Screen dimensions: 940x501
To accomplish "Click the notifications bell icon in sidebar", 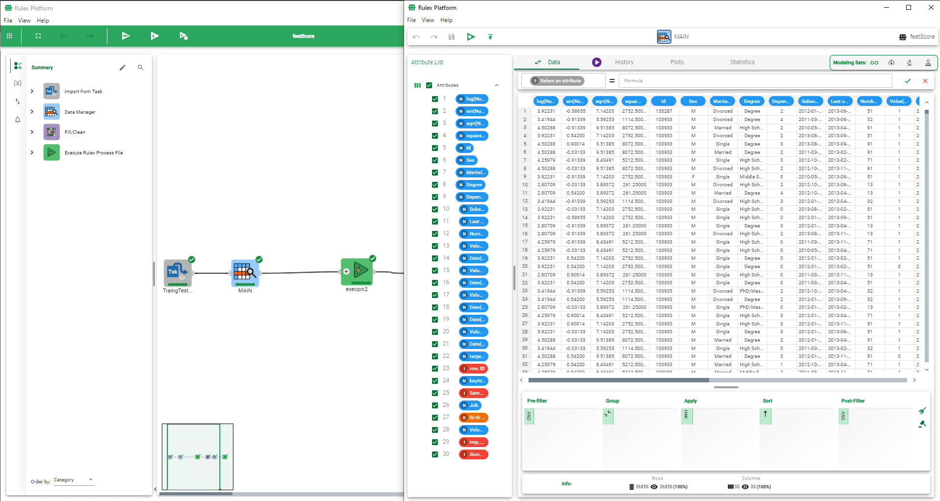I will tap(18, 120).
